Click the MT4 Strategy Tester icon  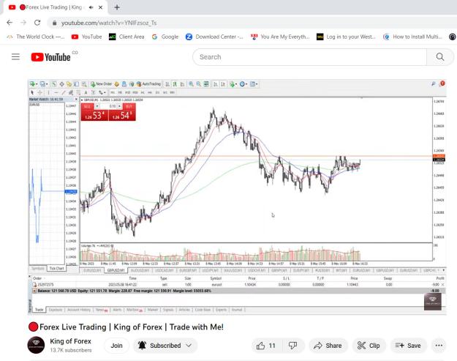tap(84, 84)
